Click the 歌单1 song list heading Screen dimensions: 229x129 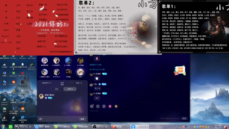pos(169,6)
